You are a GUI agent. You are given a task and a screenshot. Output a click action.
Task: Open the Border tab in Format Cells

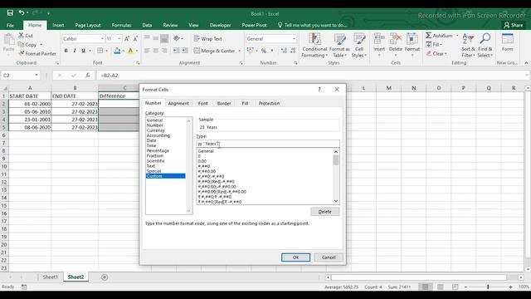(224, 103)
